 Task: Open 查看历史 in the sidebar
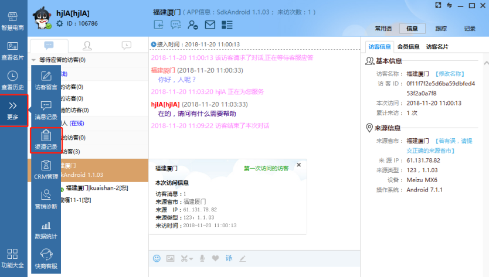tap(12, 81)
